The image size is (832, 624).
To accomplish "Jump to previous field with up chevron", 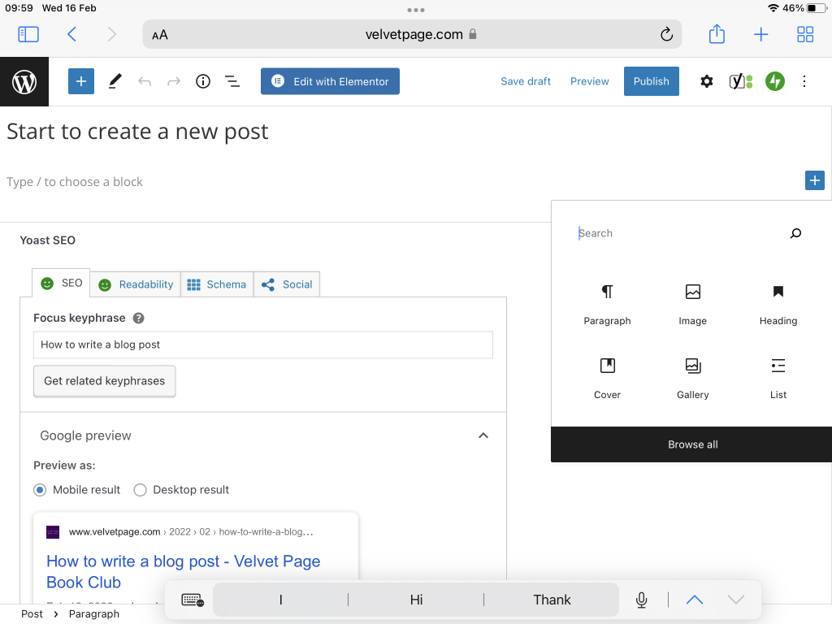I will pyautogui.click(x=694, y=600).
